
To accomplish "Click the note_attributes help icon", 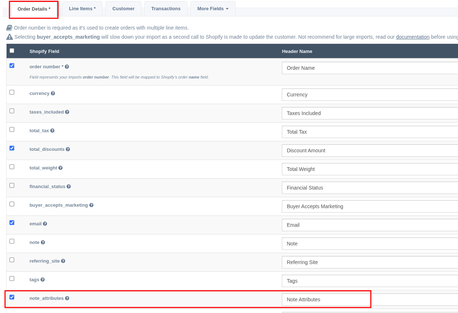I will point(67,298).
